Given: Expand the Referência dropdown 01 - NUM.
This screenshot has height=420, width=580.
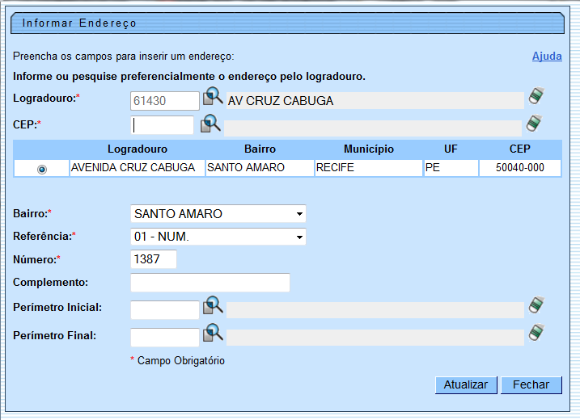Looking at the screenshot, I should (x=218, y=237).
